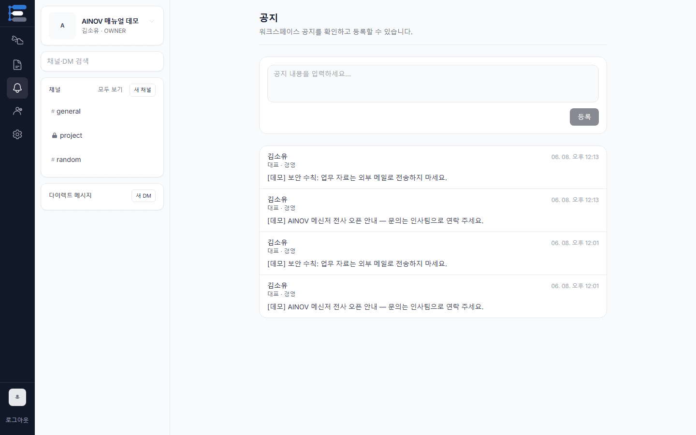Screen dimensions: 696x435
Task: Start a new DM with 새 DM
Action: 144,196
